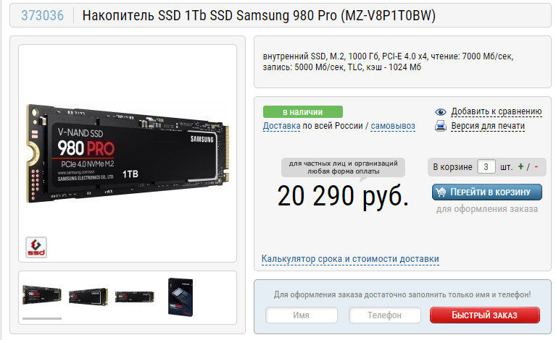Viewport: 556px width, 340px height.
Task: Click the eye icon for comparison
Action: pos(441,112)
